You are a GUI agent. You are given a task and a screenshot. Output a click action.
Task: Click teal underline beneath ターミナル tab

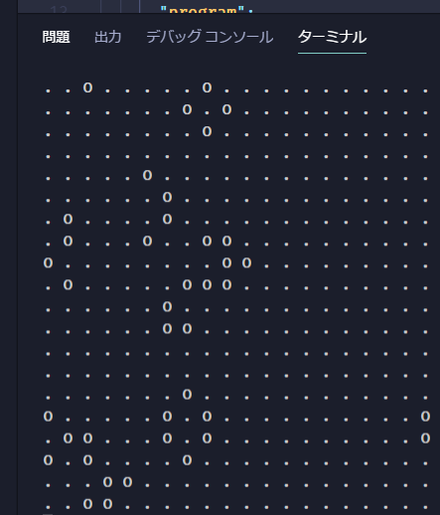(x=332, y=53)
